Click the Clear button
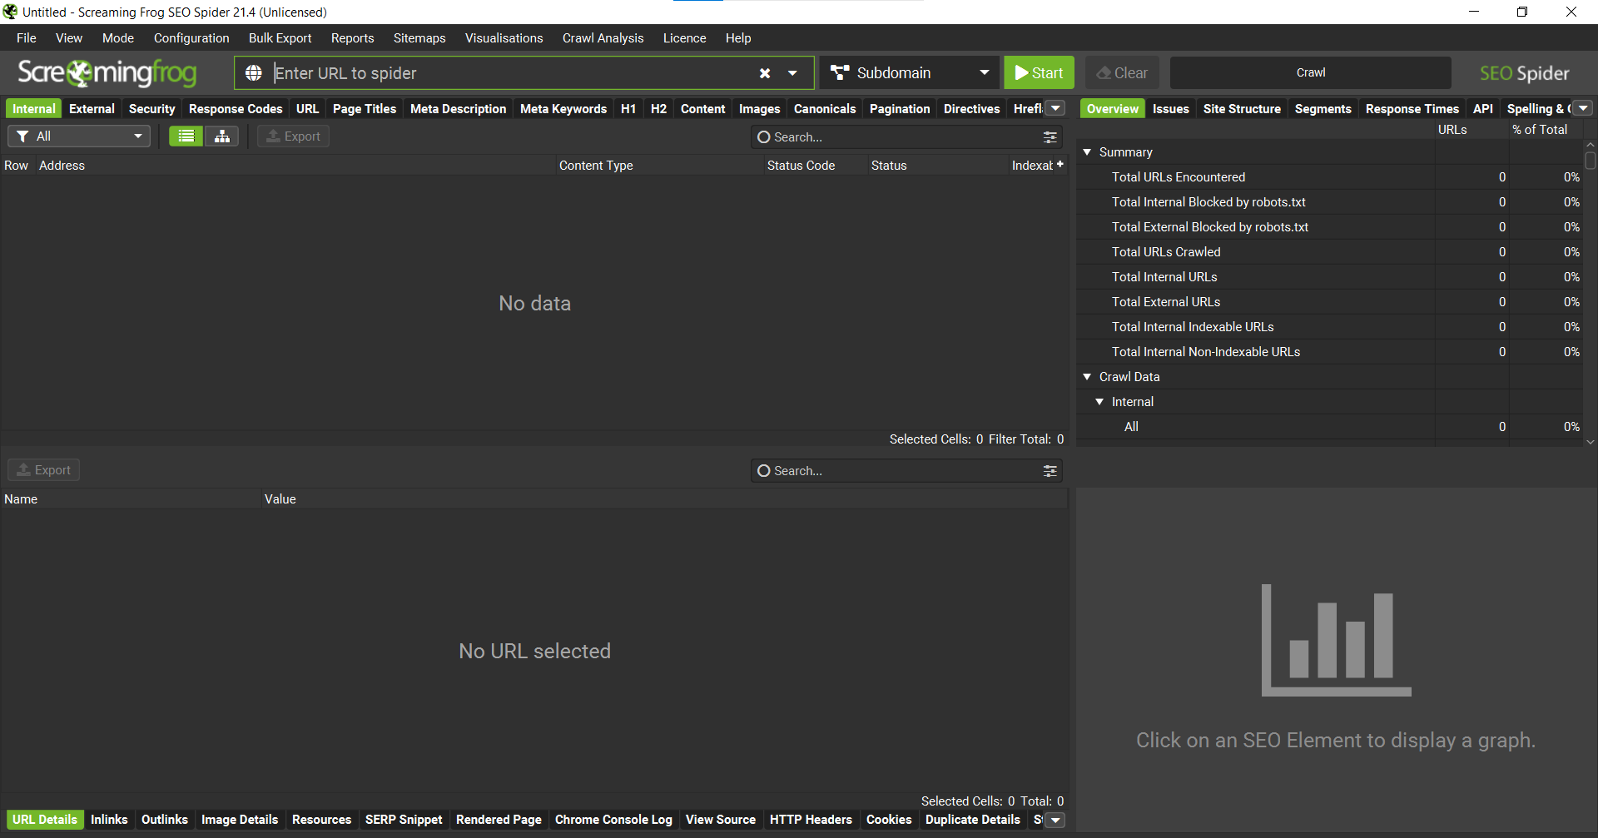Image resolution: width=1598 pixels, height=838 pixels. coord(1122,73)
